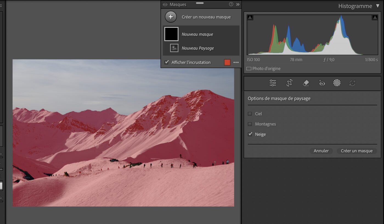
Task: Enable the Montagnes checkbox
Action: pos(250,124)
